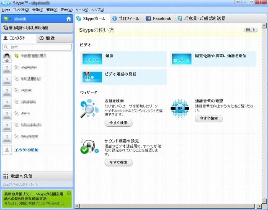Click the free trial call to landline bar
The image size is (268, 210).
click(37, 28)
